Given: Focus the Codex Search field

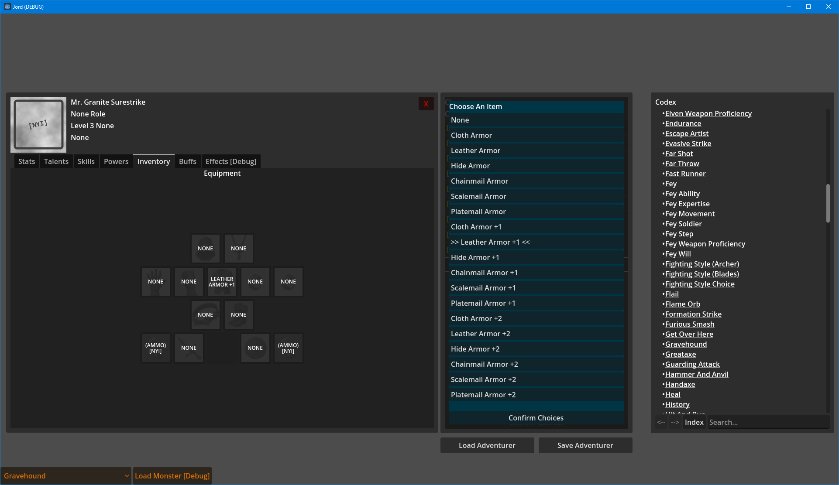Looking at the screenshot, I should pyautogui.click(x=768, y=422).
